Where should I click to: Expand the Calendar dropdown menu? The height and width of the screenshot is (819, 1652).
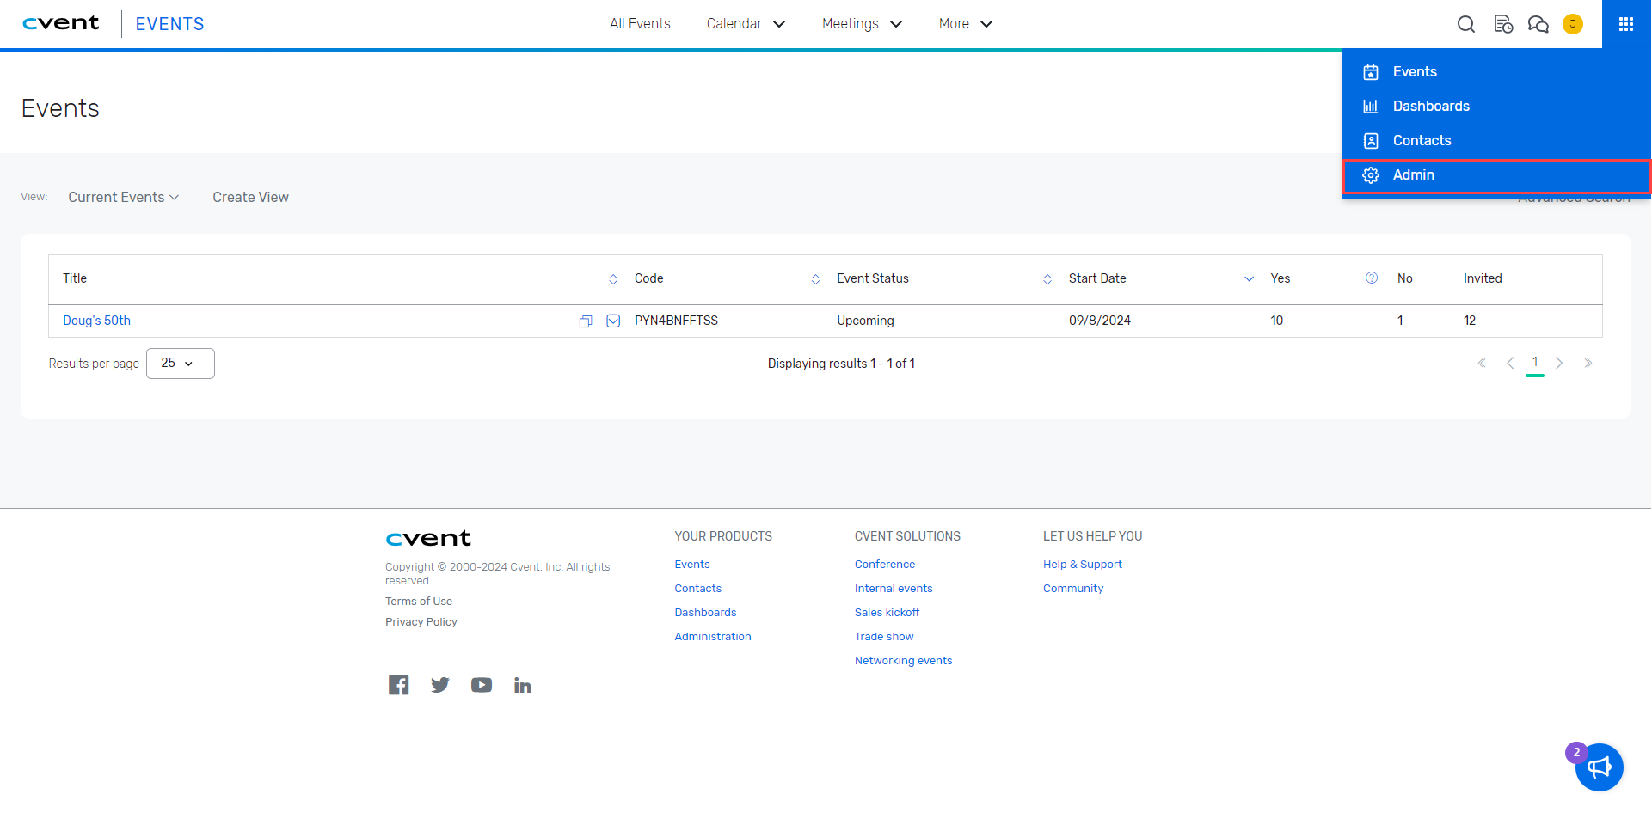click(746, 24)
